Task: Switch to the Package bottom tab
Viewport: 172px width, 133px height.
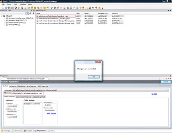Action: pos(6,130)
